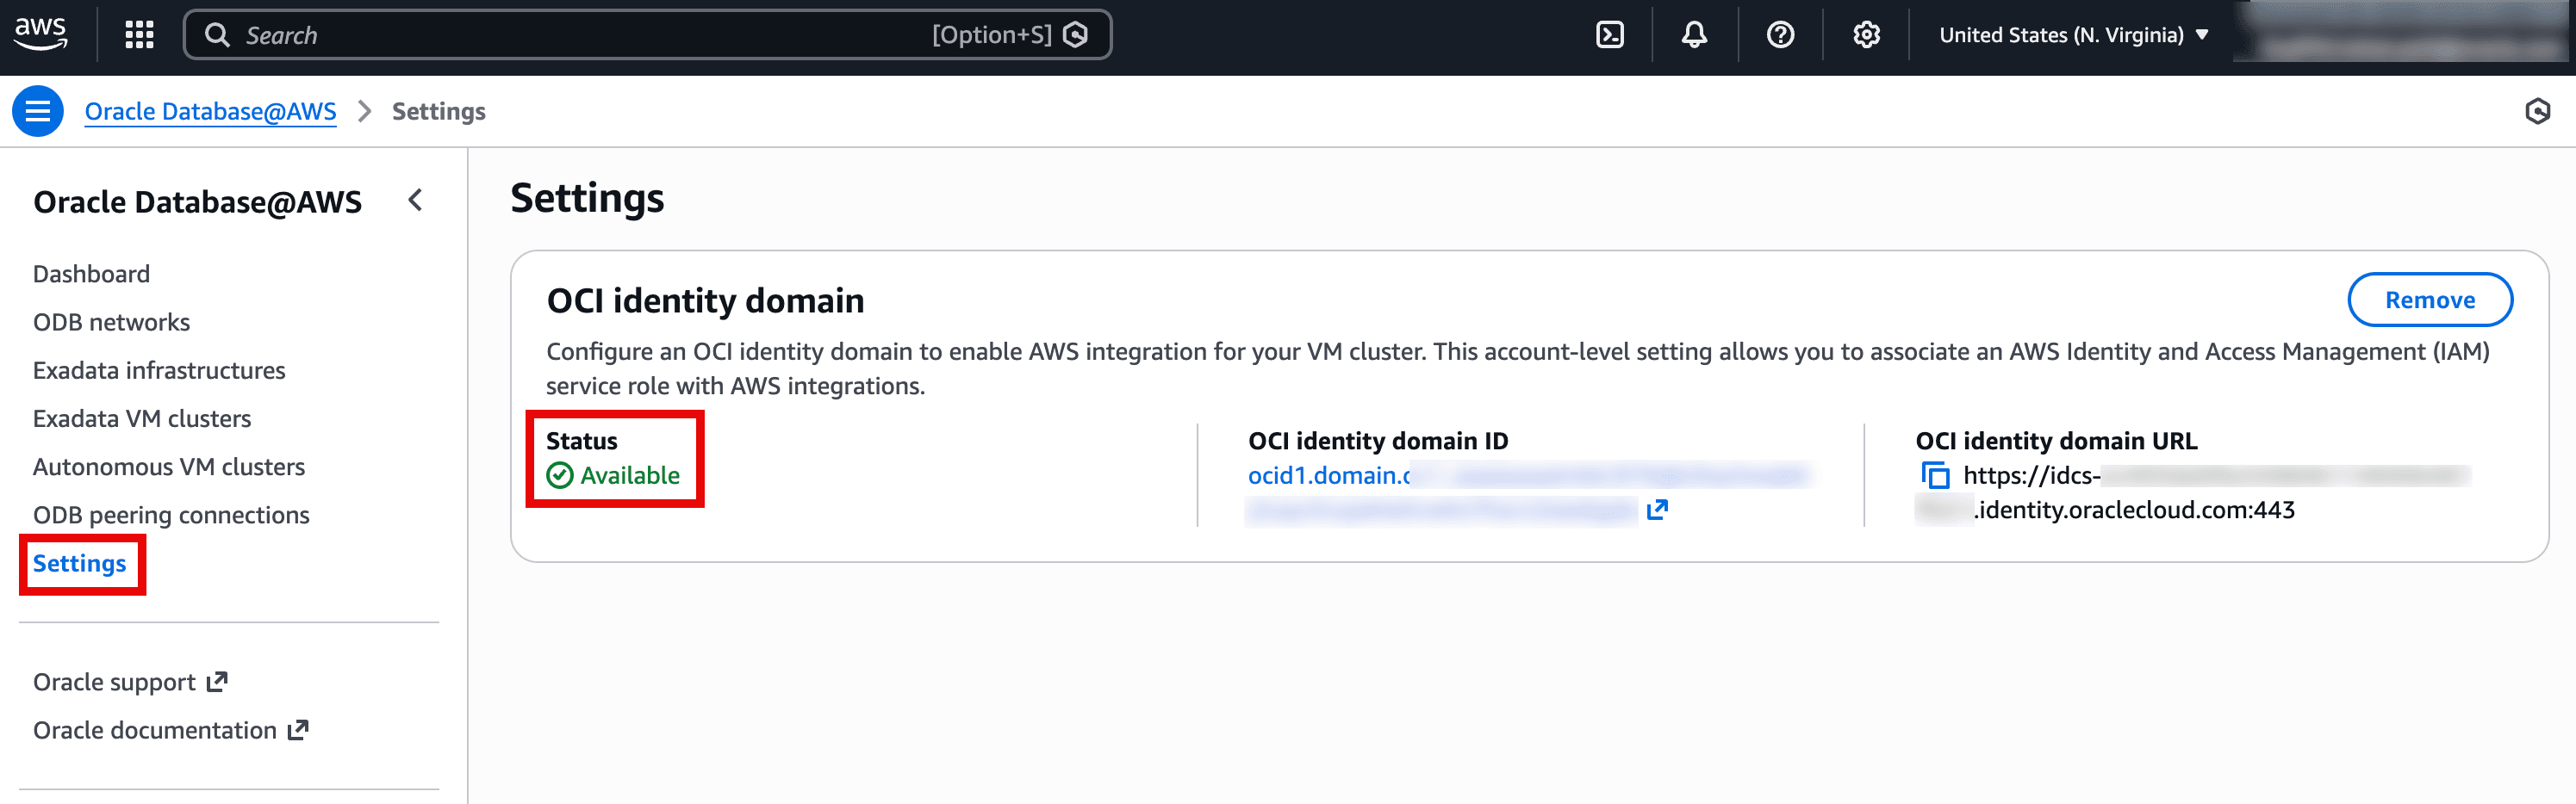Open ODB networks in the sidebar

[x=111, y=322]
